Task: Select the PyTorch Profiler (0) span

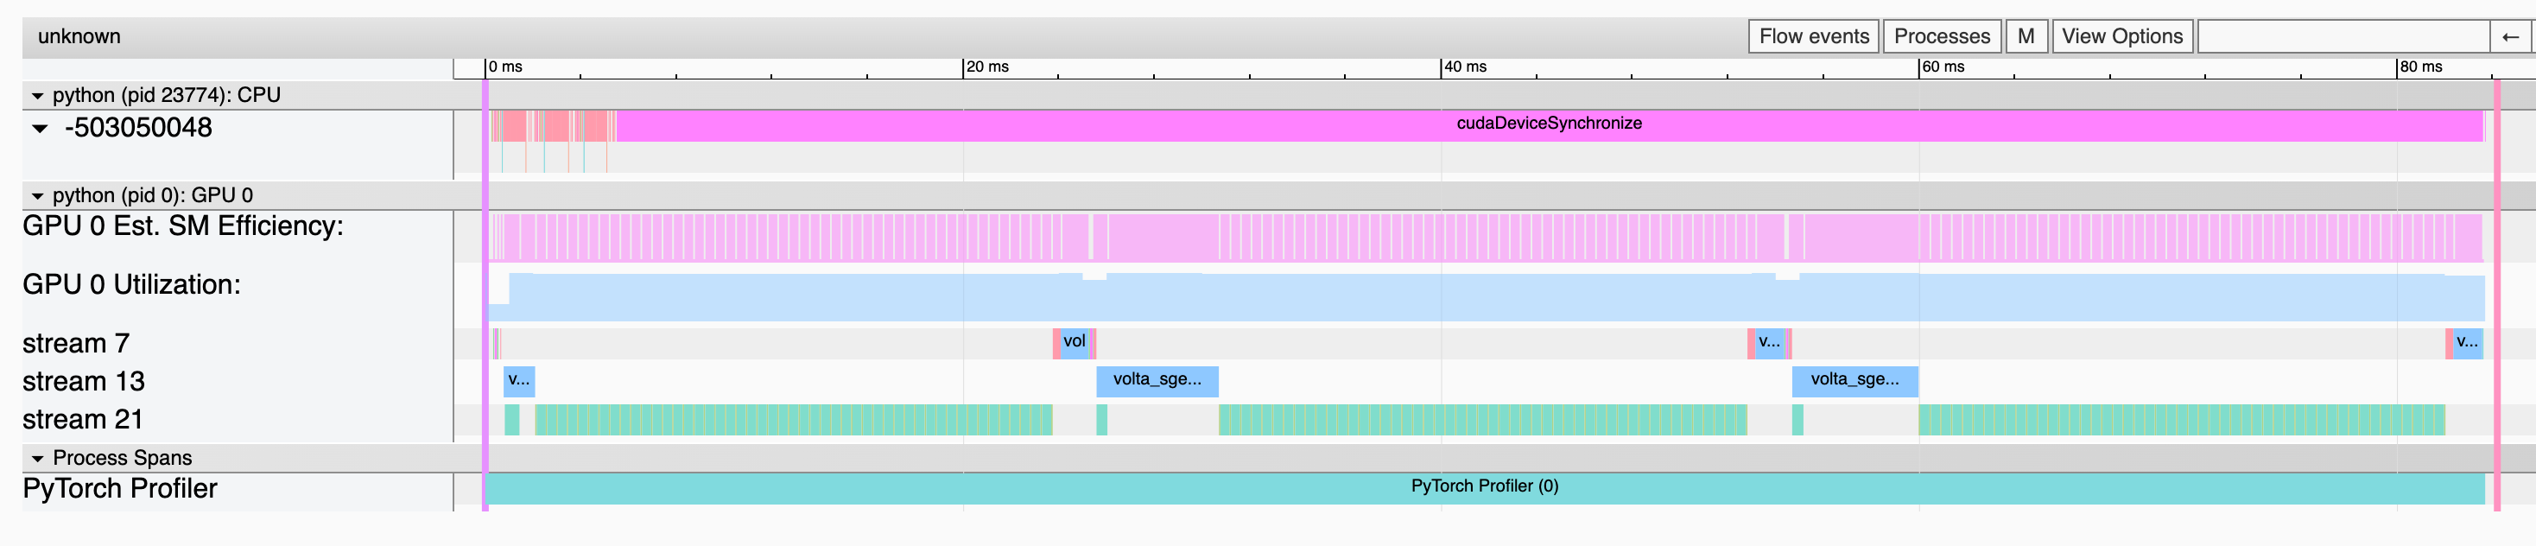Action: click(1485, 488)
